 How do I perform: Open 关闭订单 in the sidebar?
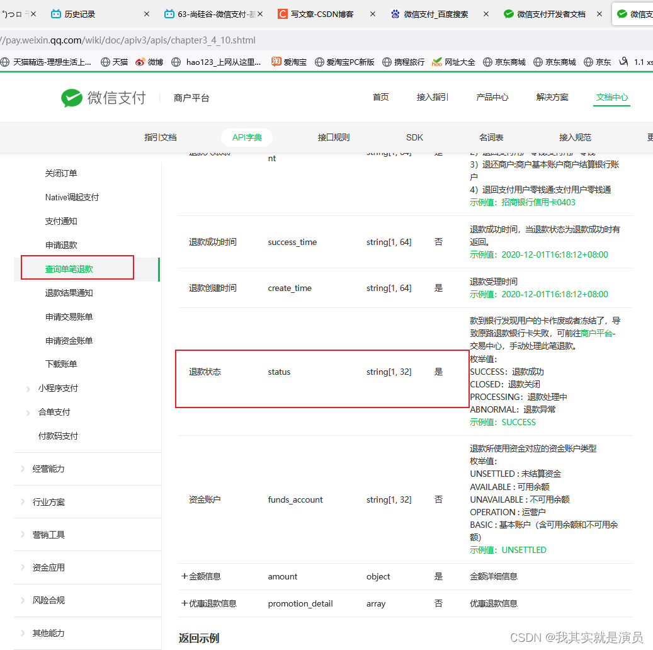coord(61,173)
